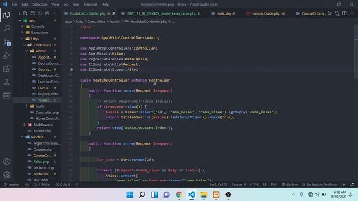The height and width of the screenshot is (201, 358).
Task: Run the PHP file with play icon
Action: point(329,13)
